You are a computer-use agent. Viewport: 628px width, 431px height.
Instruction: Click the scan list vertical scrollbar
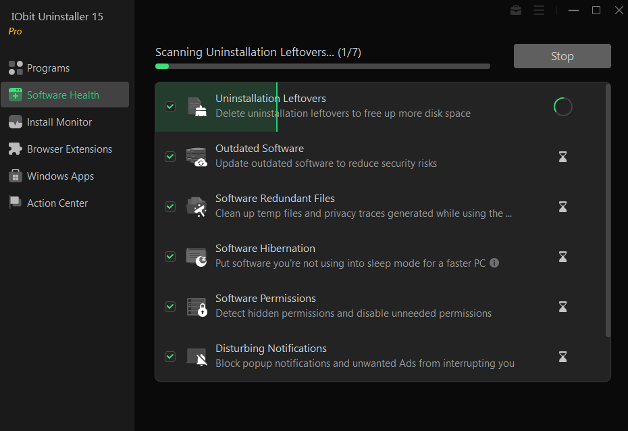608,210
